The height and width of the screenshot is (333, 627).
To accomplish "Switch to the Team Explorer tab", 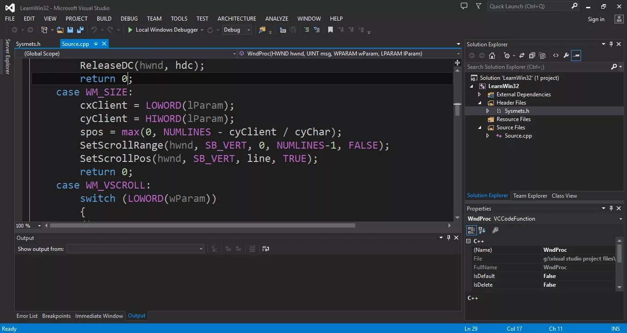I will click(x=530, y=196).
